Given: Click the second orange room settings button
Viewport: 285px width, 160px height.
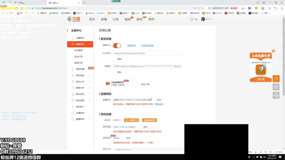Looking at the screenshot, I should click(149, 120).
